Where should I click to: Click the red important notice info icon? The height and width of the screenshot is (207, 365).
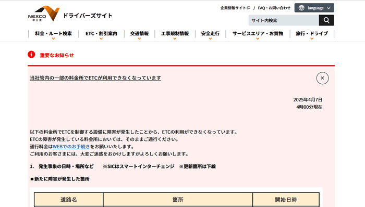click(x=31, y=55)
